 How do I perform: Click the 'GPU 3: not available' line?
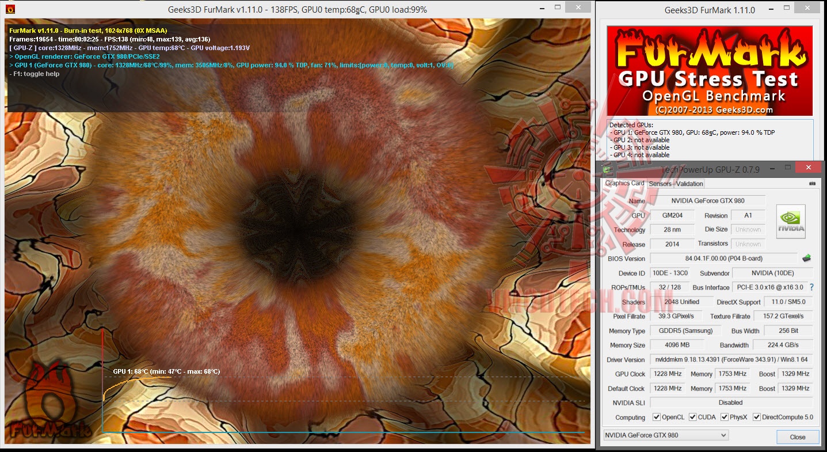click(x=639, y=147)
